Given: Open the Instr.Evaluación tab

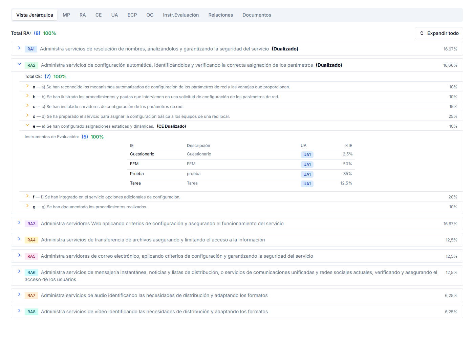Looking at the screenshot, I should [x=181, y=15].
